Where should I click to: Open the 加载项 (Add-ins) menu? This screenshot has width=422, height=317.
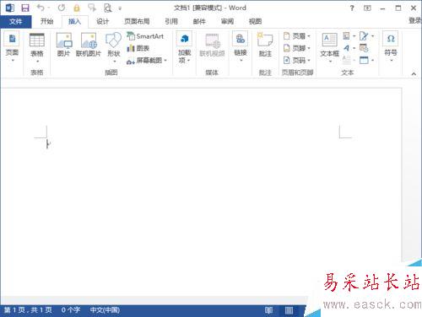[x=184, y=47]
